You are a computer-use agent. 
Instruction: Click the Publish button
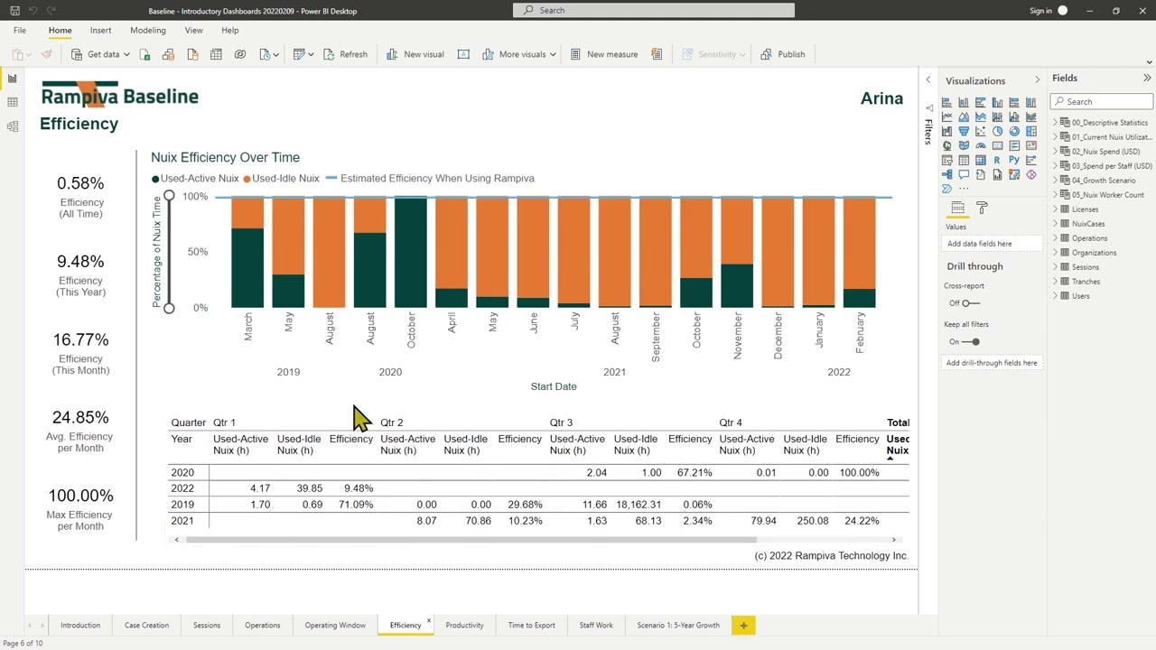point(783,54)
